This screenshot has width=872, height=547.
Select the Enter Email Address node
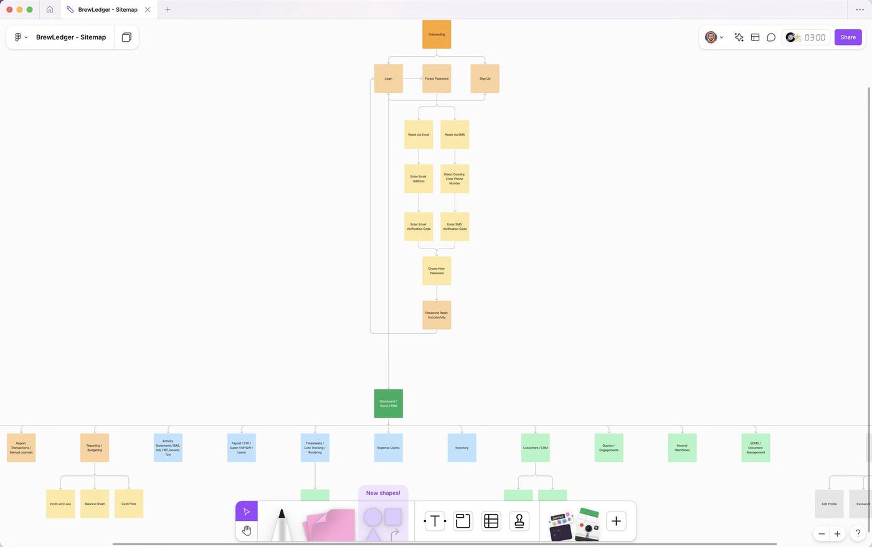pyautogui.click(x=419, y=179)
